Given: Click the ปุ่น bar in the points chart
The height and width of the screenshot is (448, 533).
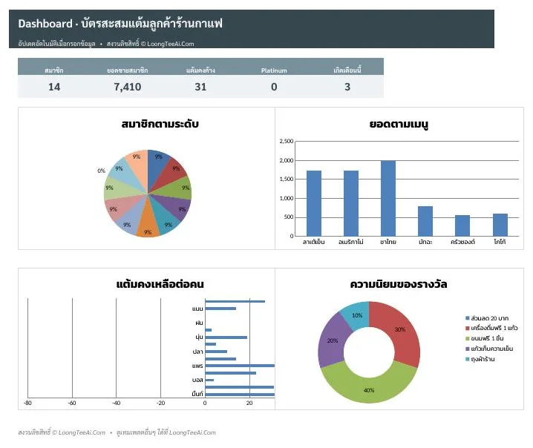Looking at the screenshot, I should [226, 337].
